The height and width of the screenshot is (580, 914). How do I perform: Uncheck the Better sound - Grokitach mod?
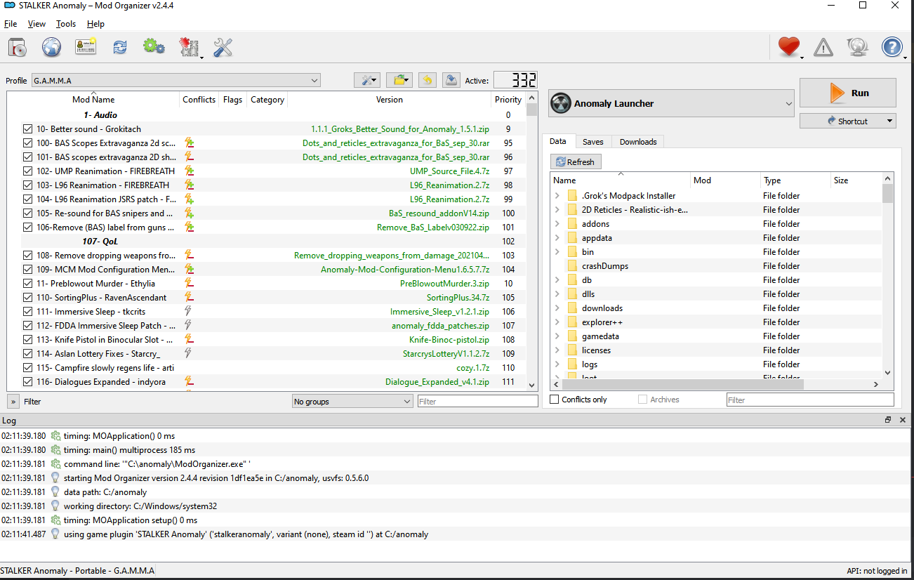[x=27, y=129]
